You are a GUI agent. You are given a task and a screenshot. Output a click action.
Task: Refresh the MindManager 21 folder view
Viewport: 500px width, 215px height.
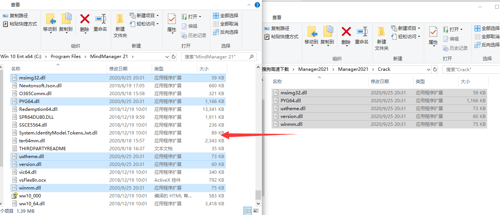click(x=173, y=57)
